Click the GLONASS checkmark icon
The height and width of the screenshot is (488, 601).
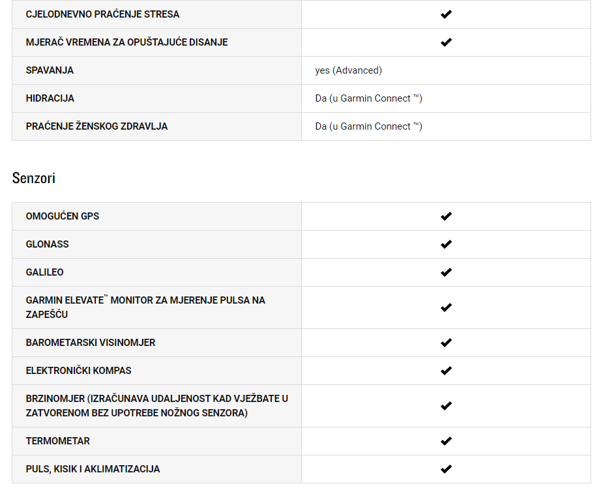446,244
